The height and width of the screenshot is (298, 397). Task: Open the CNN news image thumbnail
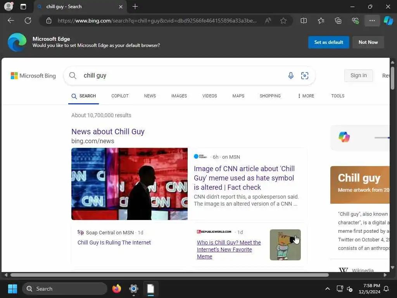coord(129,184)
